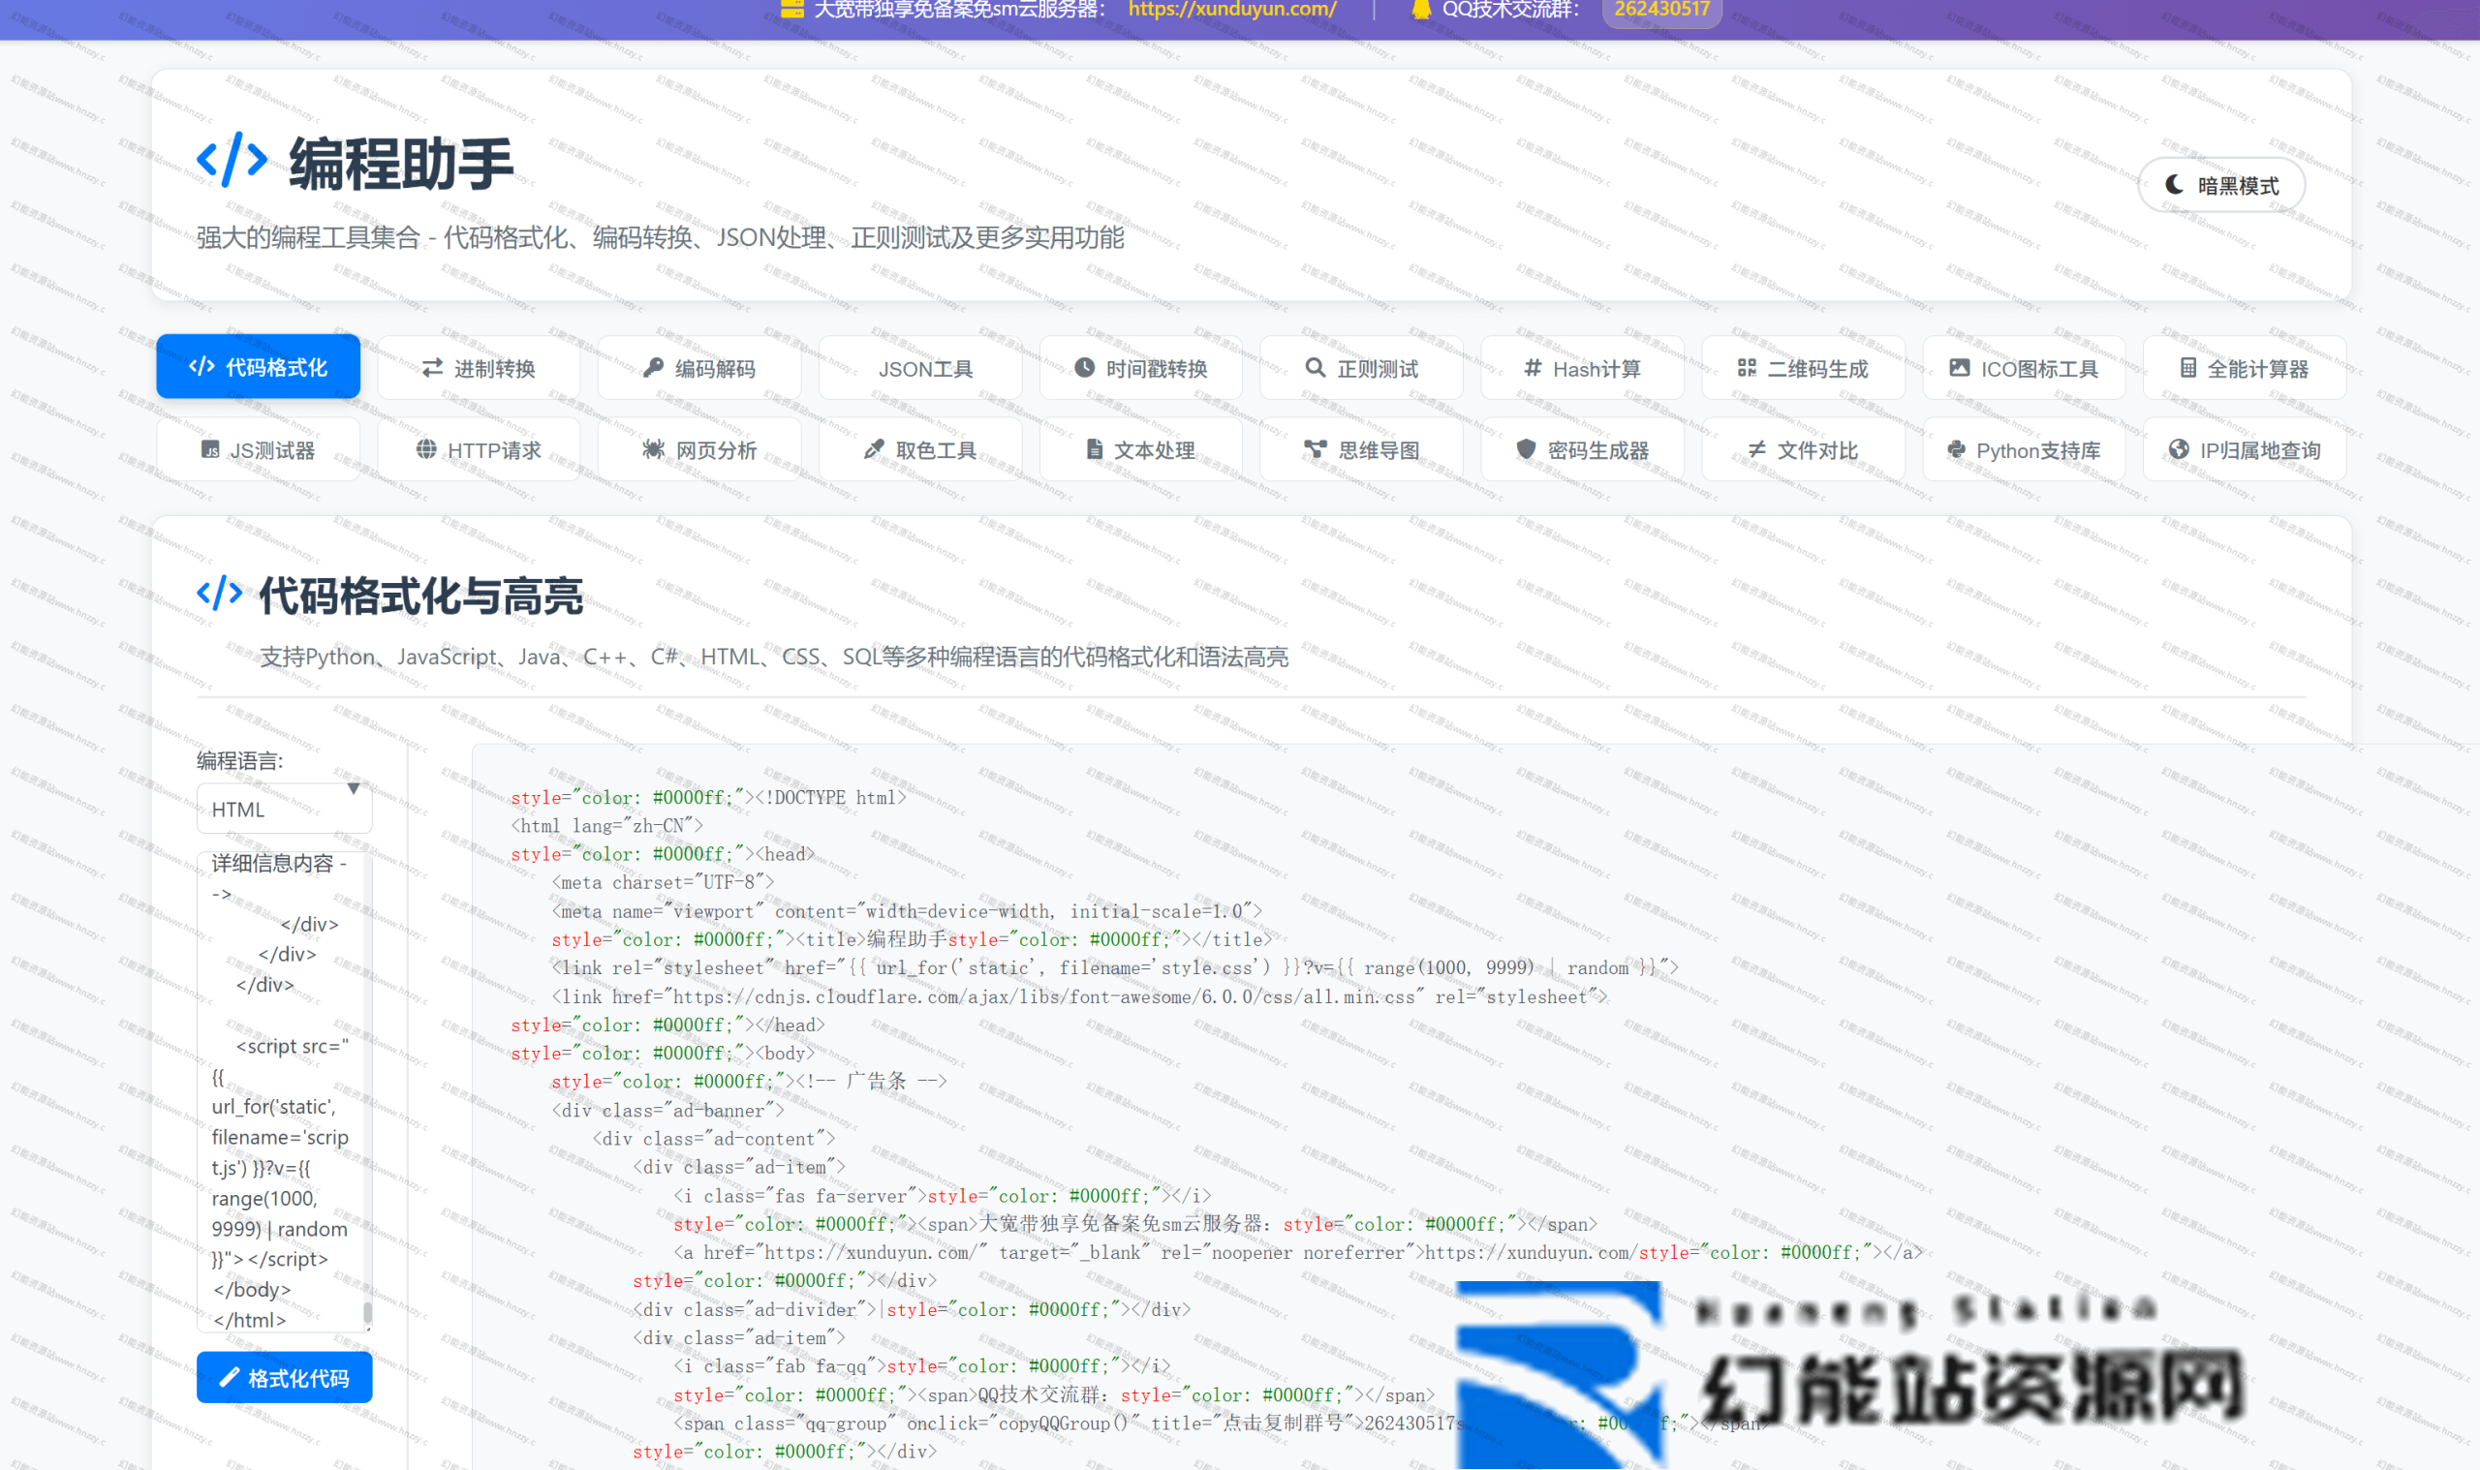This screenshot has height=1470, width=2480.
Task: Click the JS icon of JS测试器
Action: [x=210, y=449]
